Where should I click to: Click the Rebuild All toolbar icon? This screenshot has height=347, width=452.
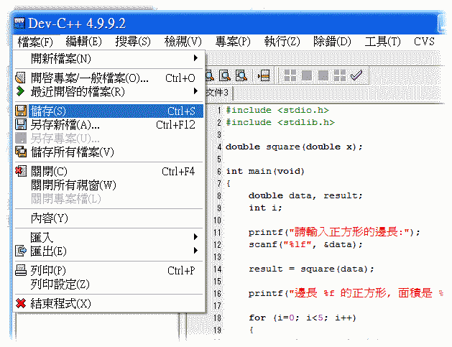tap(340, 75)
